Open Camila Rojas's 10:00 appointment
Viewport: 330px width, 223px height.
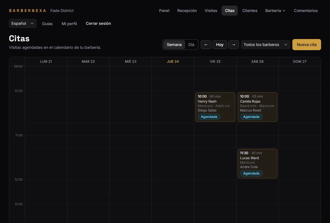click(x=257, y=107)
